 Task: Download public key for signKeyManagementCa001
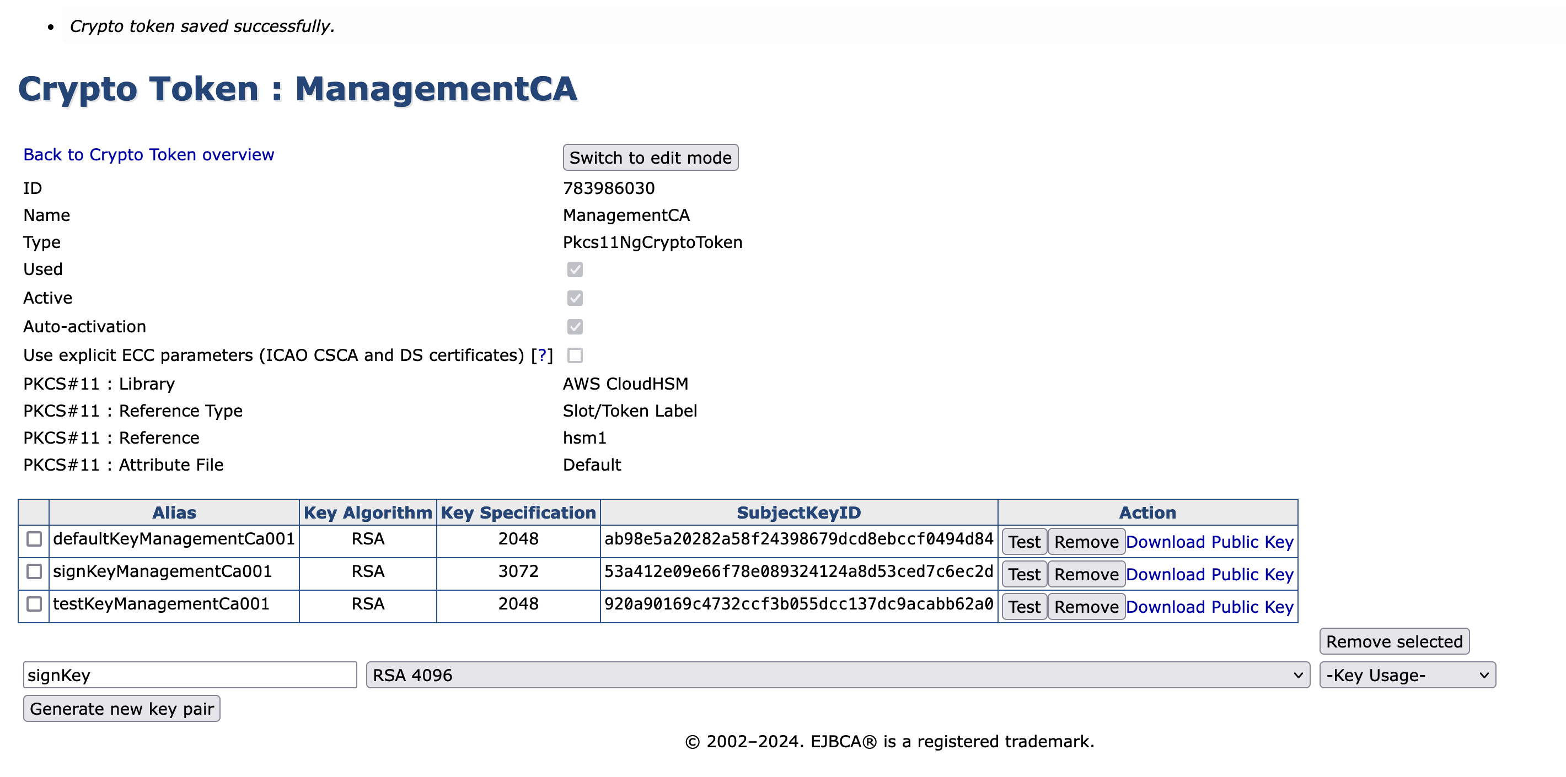(x=1209, y=575)
